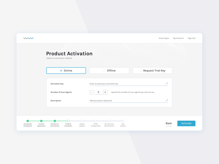The height and width of the screenshot is (164, 219).
Task: Sign Out of the application
Action: point(191,38)
